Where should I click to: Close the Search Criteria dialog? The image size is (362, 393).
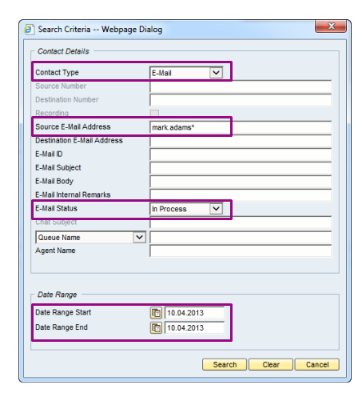pos(331,26)
